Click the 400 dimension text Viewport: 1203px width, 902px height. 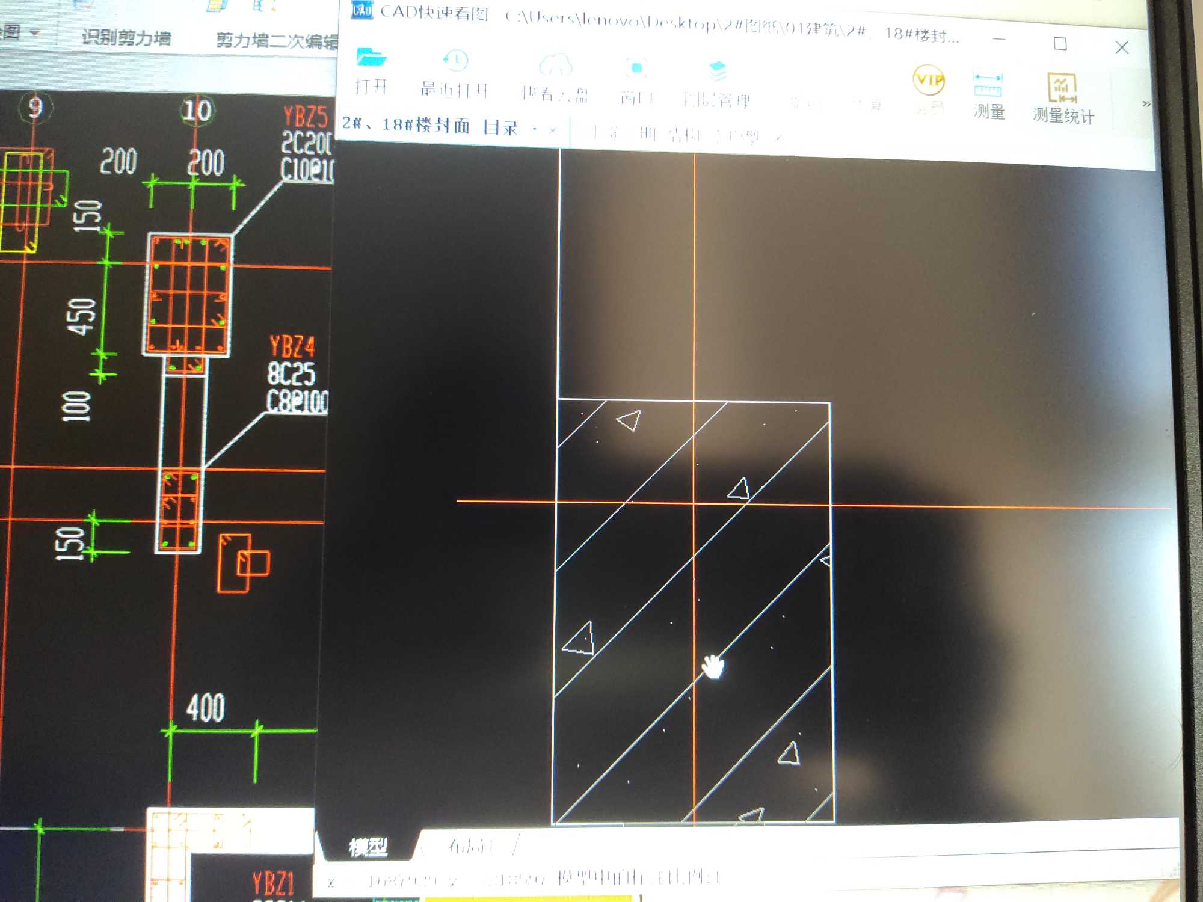click(x=206, y=708)
